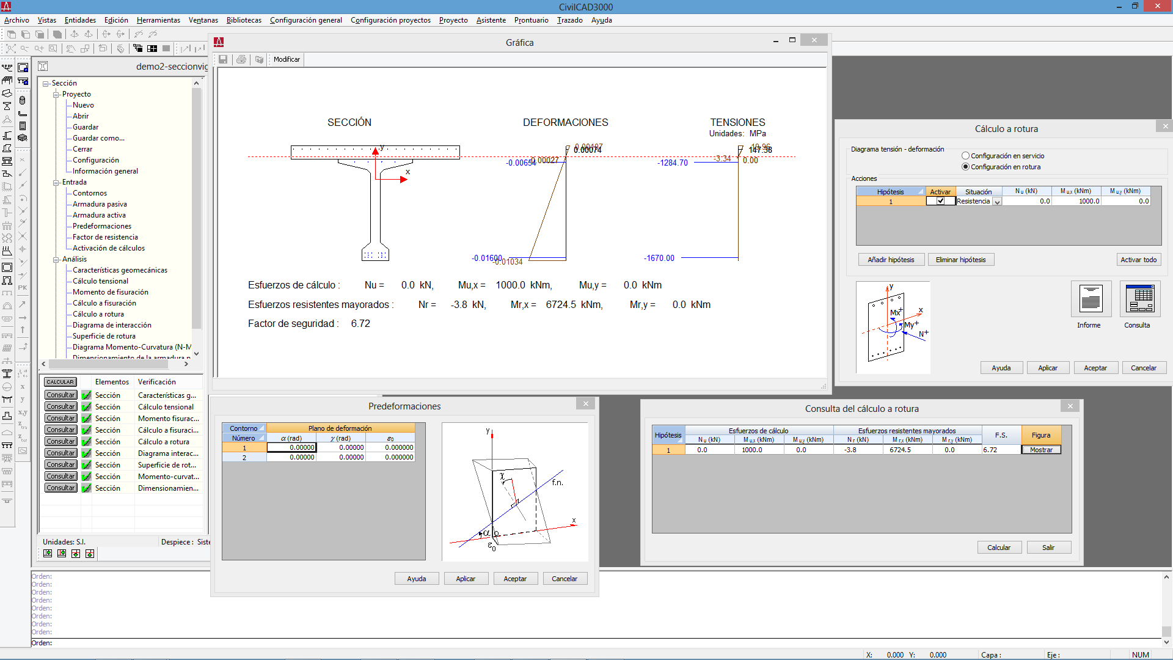Click the tile windows toolbar icon
Image resolution: width=1173 pixels, height=660 pixels.
coord(152,48)
